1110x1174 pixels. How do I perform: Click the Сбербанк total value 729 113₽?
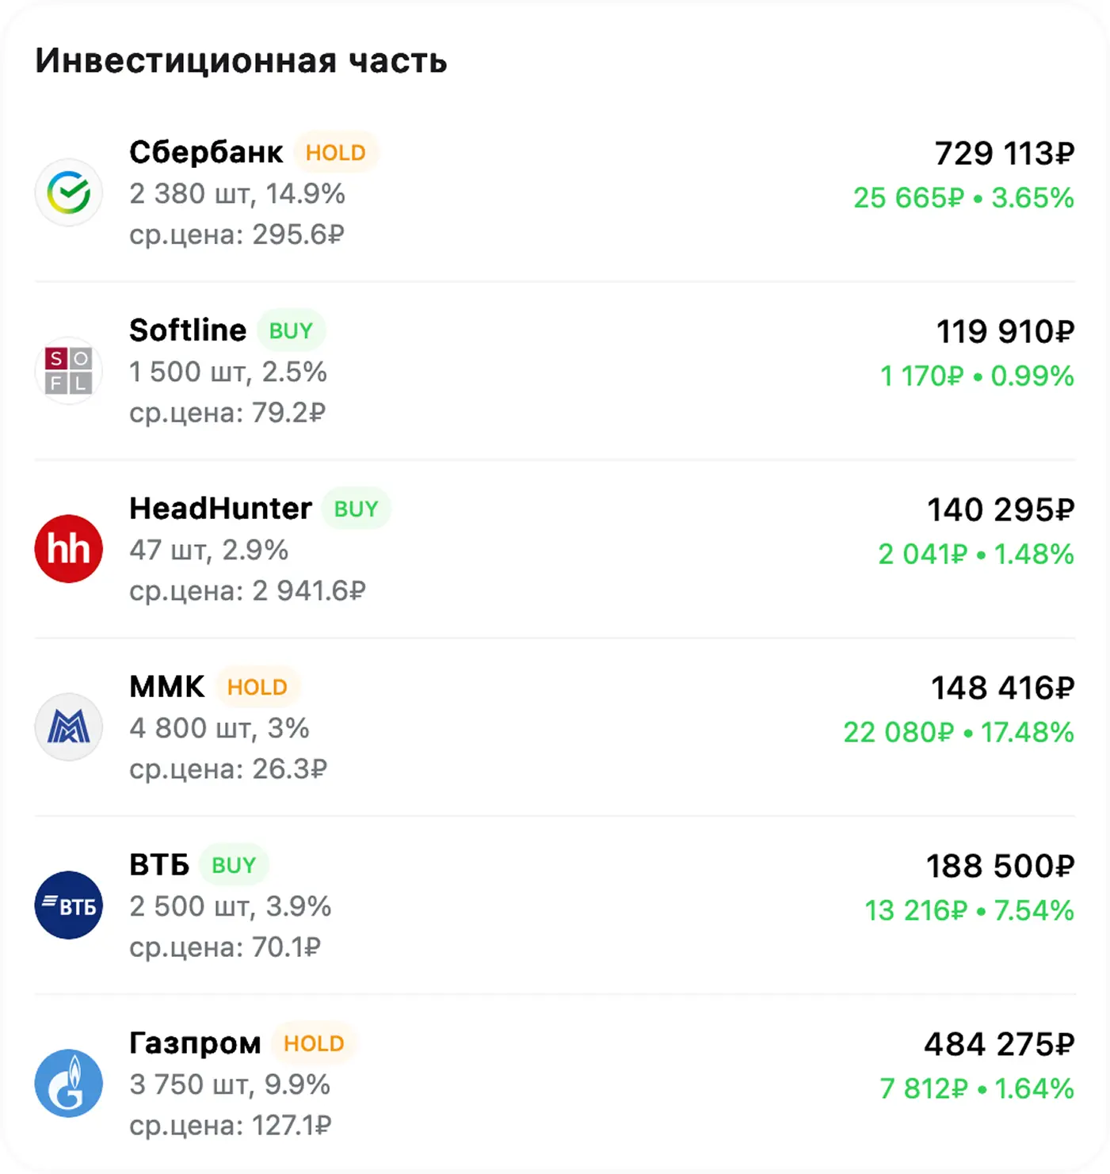1004,154
